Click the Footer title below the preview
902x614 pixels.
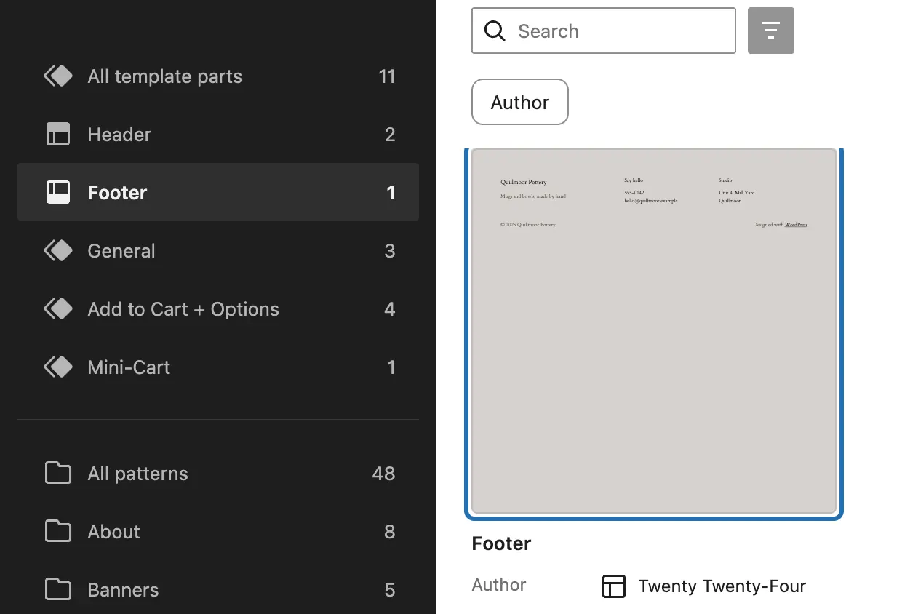click(x=502, y=543)
